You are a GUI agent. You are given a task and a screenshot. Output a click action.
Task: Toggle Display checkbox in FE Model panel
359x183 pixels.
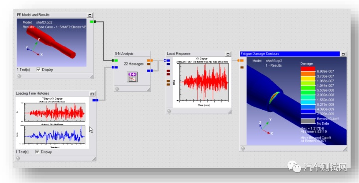click(39, 70)
